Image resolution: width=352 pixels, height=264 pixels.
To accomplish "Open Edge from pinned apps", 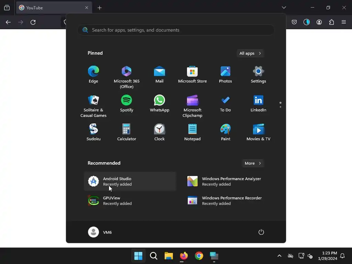I will pyautogui.click(x=93, y=75).
